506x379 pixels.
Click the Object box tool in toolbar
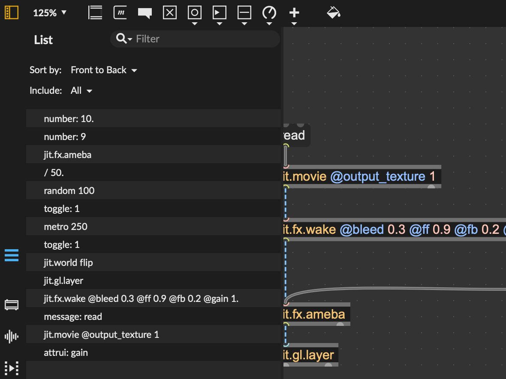(x=95, y=12)
